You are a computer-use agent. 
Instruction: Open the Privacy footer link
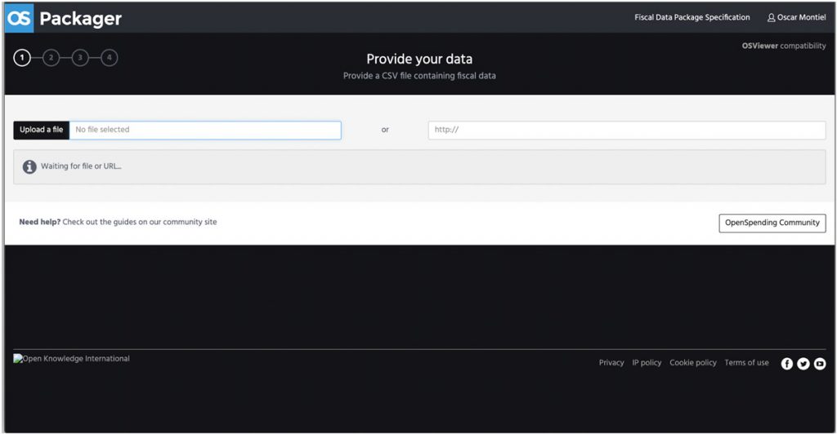[611, 363]
